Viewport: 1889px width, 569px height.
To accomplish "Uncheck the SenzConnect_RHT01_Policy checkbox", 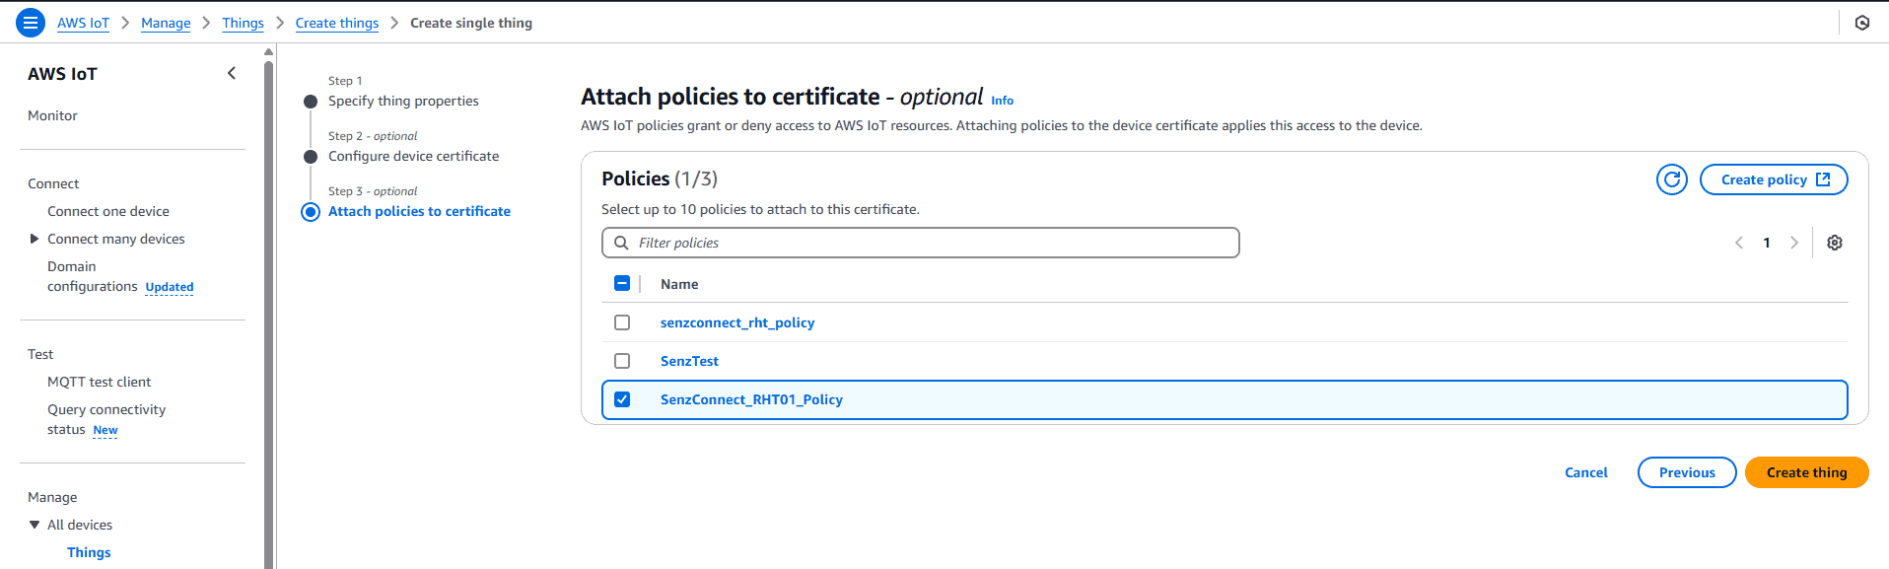I will (622, 399).
